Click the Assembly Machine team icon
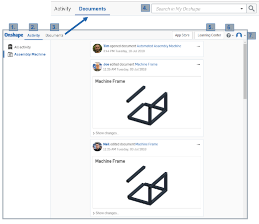 (10, 54)
